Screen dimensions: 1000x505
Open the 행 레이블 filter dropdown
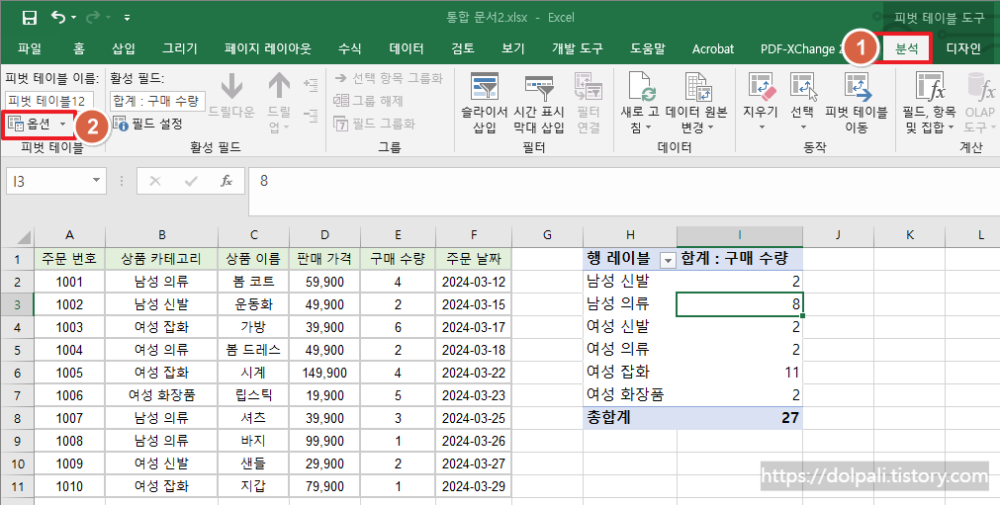point(668,259)
